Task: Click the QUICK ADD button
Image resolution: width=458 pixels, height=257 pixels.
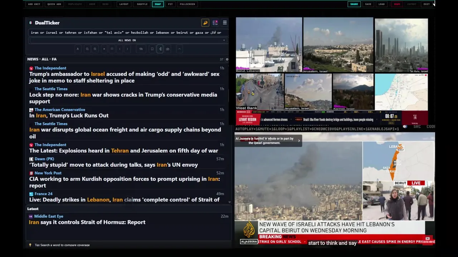Action: coord(54,4)
